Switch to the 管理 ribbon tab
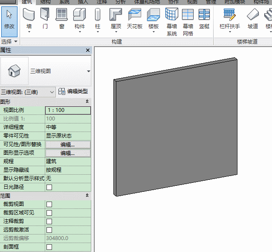Image resolution: width=272 pixels, height=252 pixels. [211, 2]
